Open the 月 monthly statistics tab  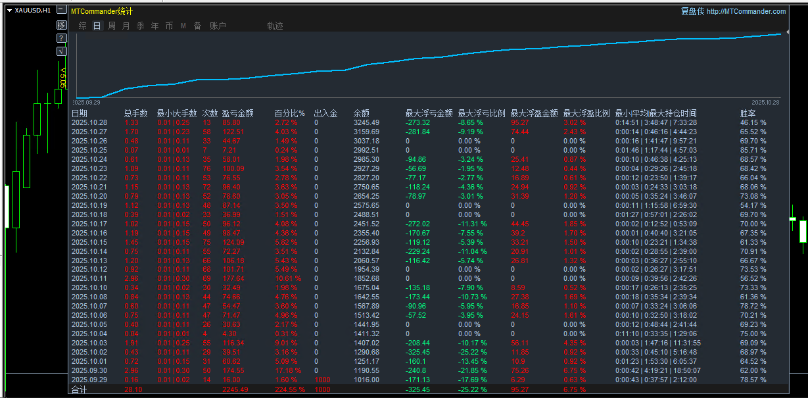point(126,26)
